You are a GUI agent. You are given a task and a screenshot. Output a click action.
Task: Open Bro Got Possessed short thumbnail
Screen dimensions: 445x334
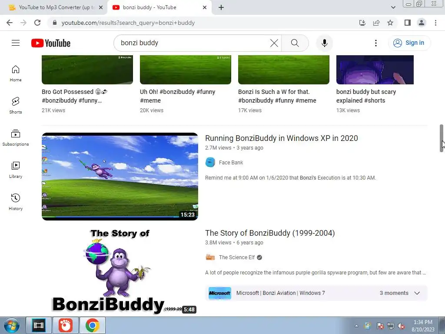87,70
